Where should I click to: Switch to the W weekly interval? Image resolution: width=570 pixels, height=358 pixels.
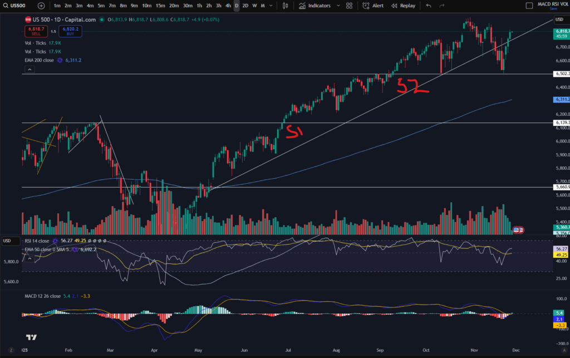coord(254,6)
